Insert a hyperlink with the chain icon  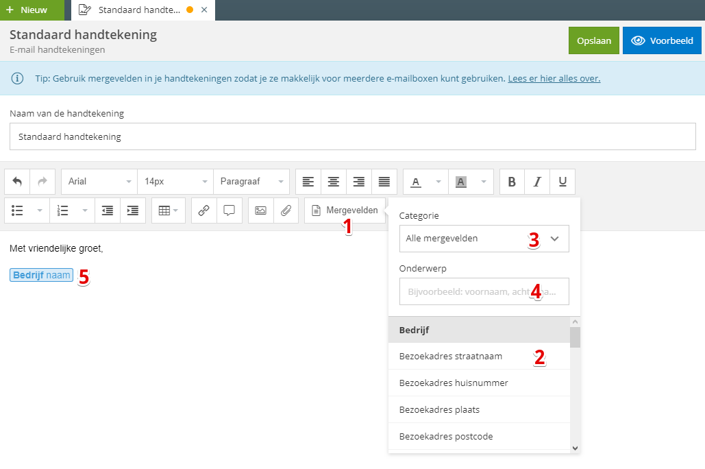pyautogui.click(x=204, y=211)
